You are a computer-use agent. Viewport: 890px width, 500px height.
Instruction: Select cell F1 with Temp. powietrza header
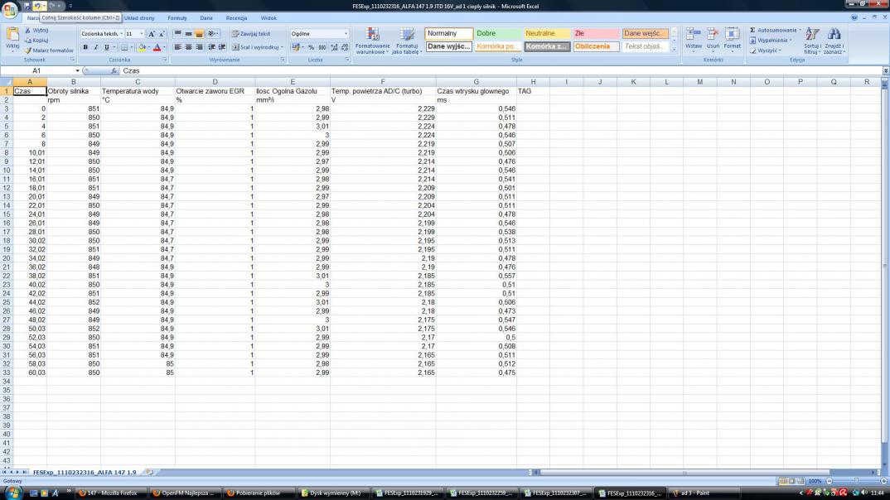(x=382, y=90)
